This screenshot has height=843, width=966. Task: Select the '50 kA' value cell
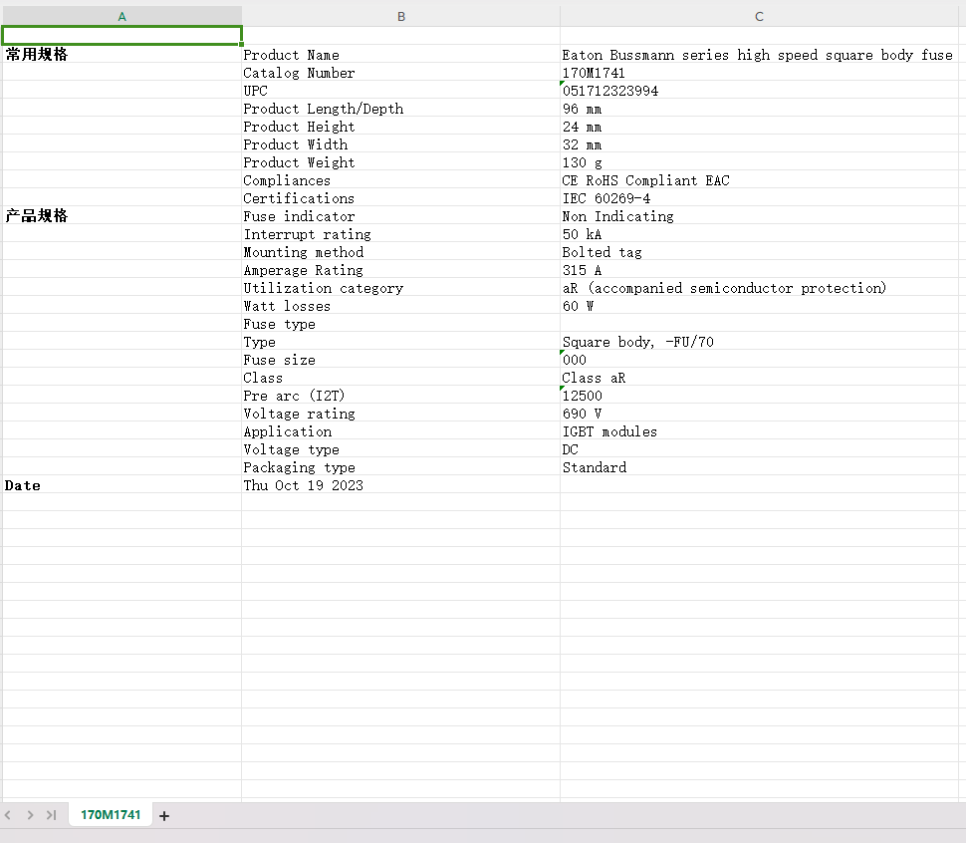point(759,233)
